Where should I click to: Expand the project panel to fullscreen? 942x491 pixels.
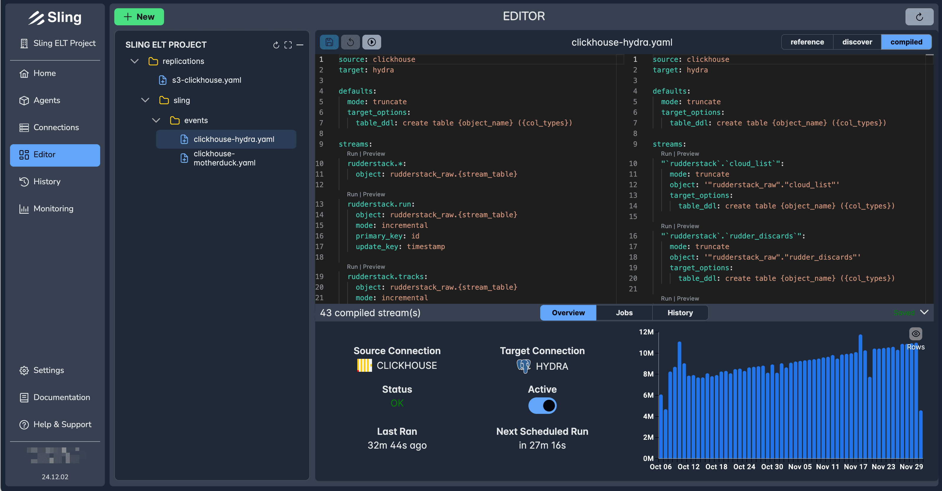(x=288, y=44)
